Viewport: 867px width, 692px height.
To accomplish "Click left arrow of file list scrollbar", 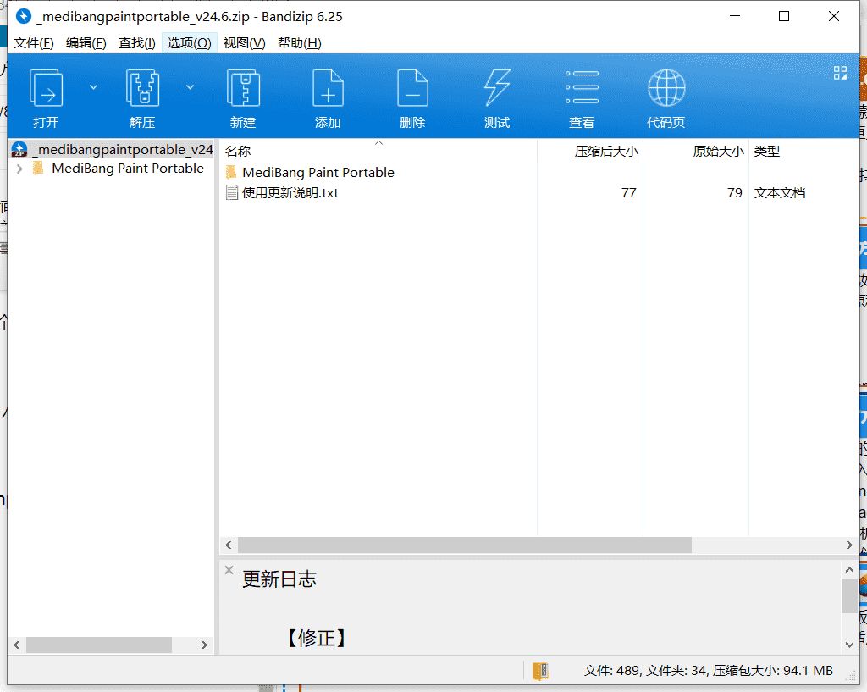I will click(x=229, y=545).
